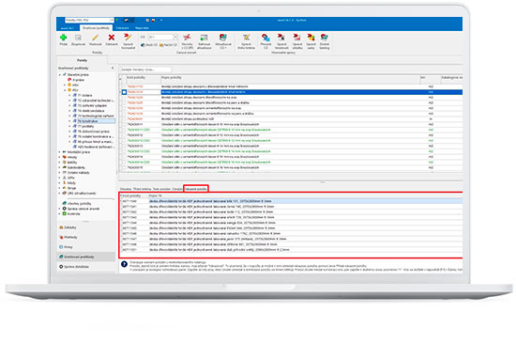Screen dimensions: 516x359
Task: Click the red X Odstranit icon
Action: tap(112, 38)
